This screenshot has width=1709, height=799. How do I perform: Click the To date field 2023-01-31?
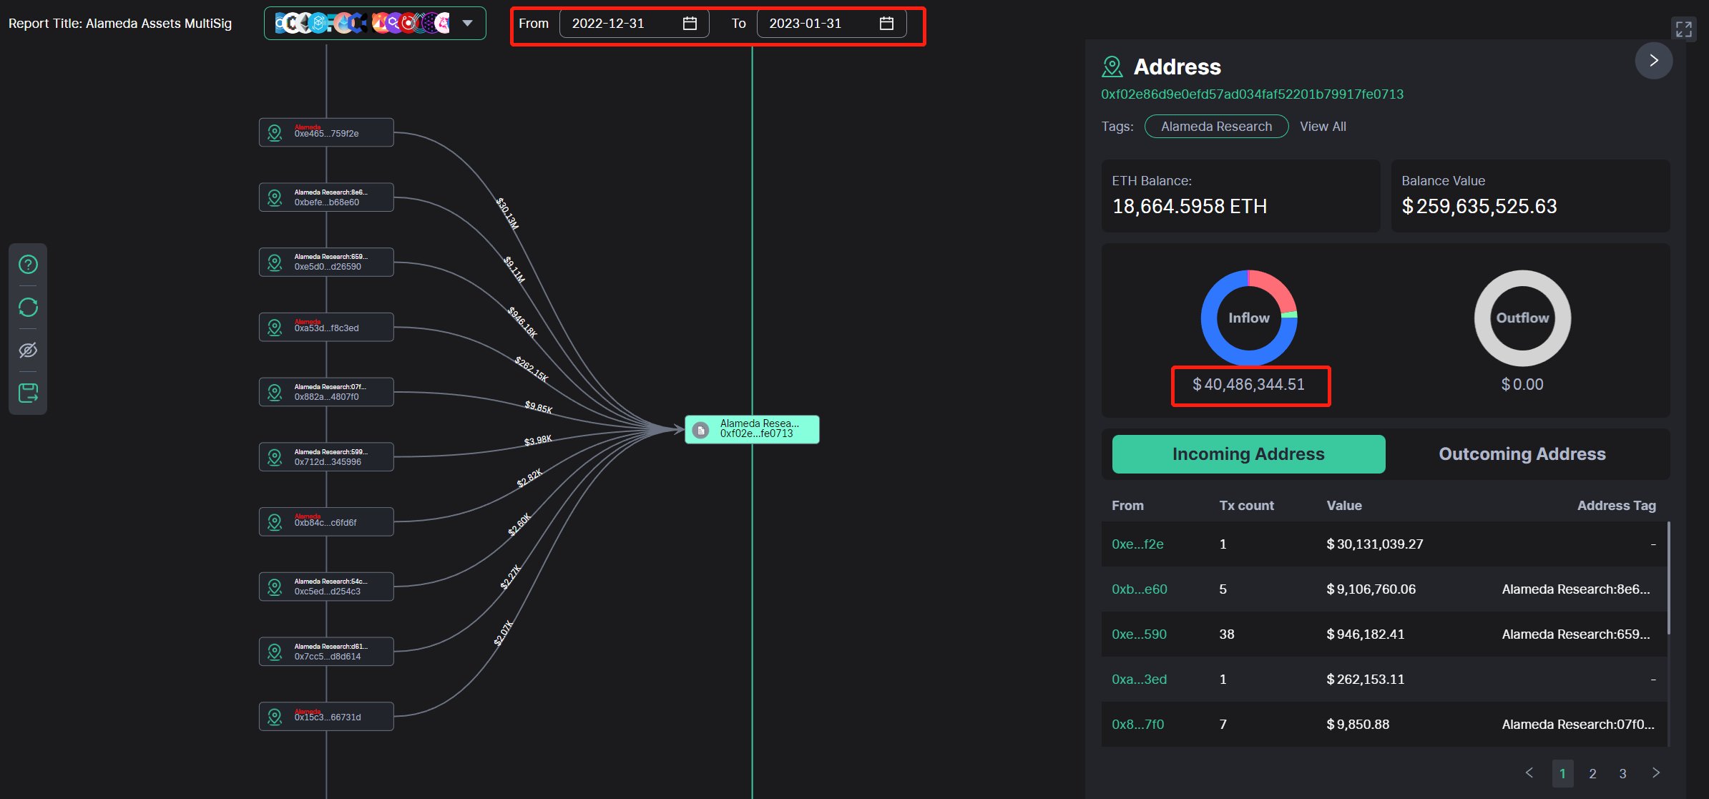pos(831,24)
